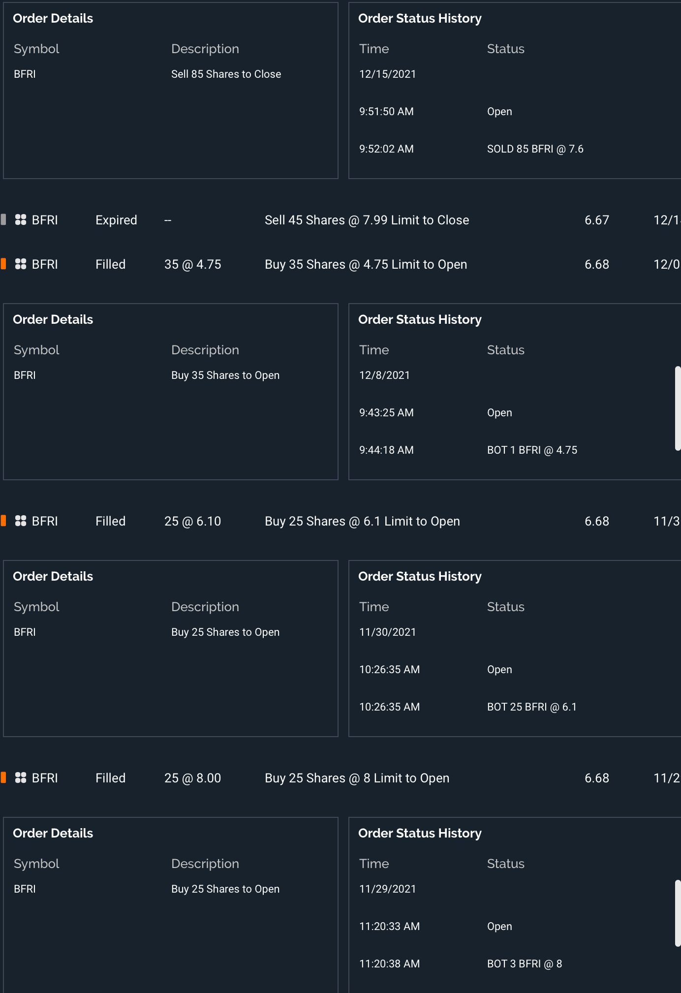Click the four-dot icon on the 35 @ 4.75 row
This screenshot has height=993, width=681.
coord(21,264)
